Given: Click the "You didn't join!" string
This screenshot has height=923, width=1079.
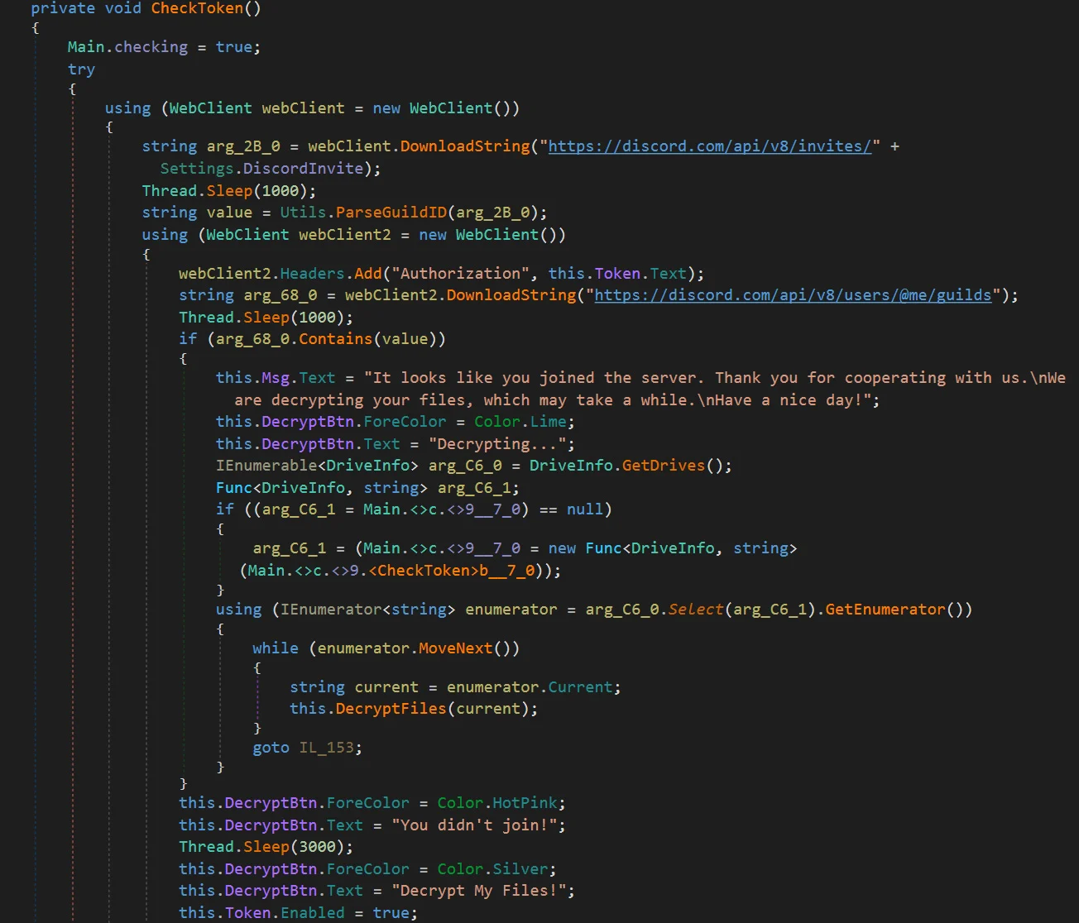Looking at the screenshot, I should (474, 825).
